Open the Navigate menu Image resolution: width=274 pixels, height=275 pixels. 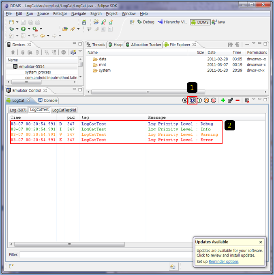pos(79,13)
